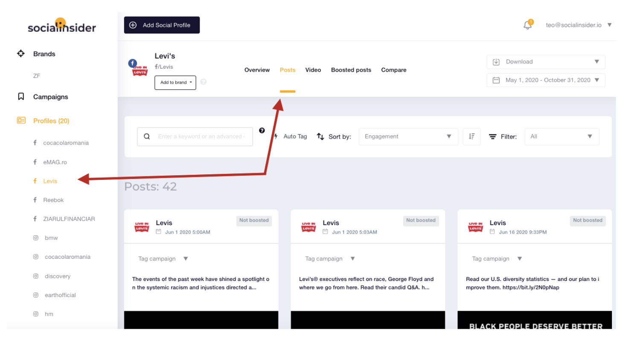
Task: Click the help question mark near Add to brand
Action: point(204,82)
